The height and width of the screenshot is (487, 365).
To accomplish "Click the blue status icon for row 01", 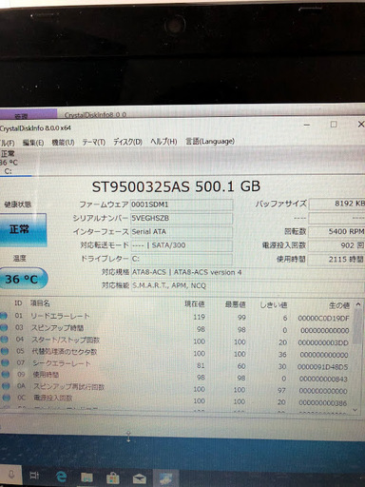I will [4, 316].
